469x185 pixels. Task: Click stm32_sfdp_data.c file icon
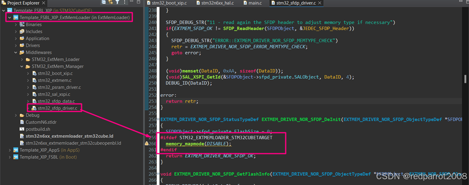coord(34,101)
